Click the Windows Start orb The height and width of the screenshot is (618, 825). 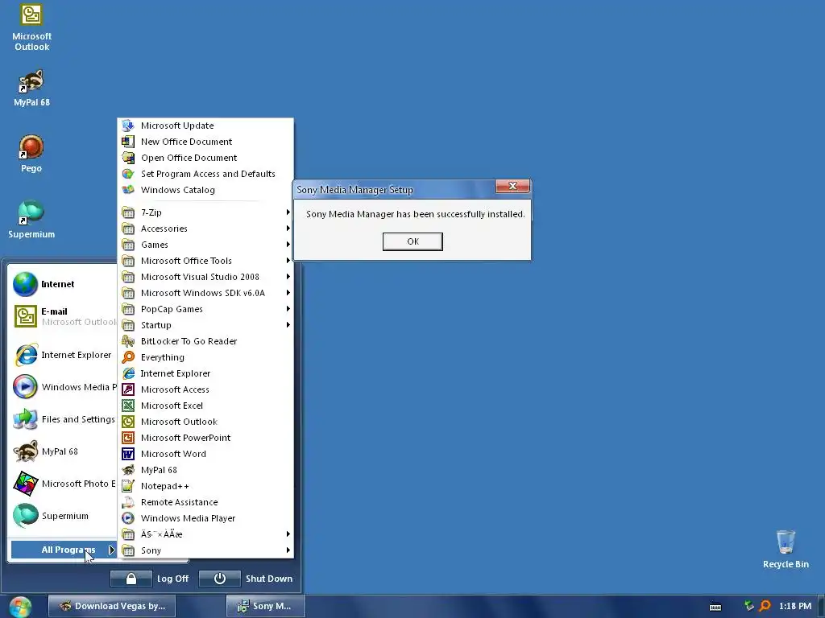tap(20, 607)
